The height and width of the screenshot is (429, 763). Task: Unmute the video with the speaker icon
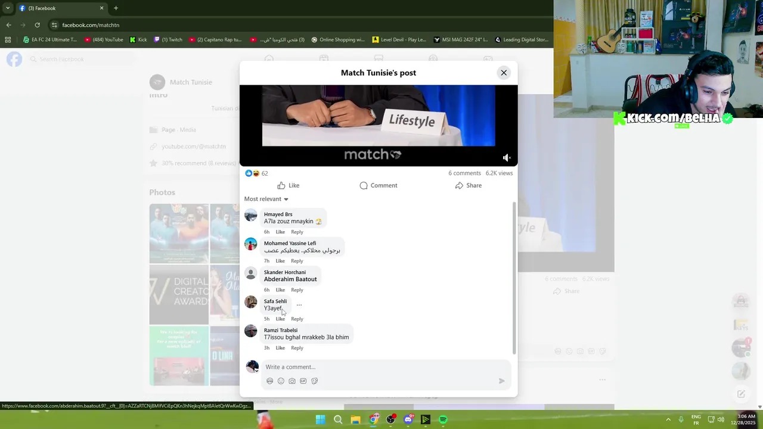click(x=506, y=158)
